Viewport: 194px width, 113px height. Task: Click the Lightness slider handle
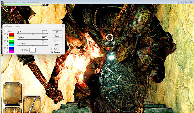(33, 46)
